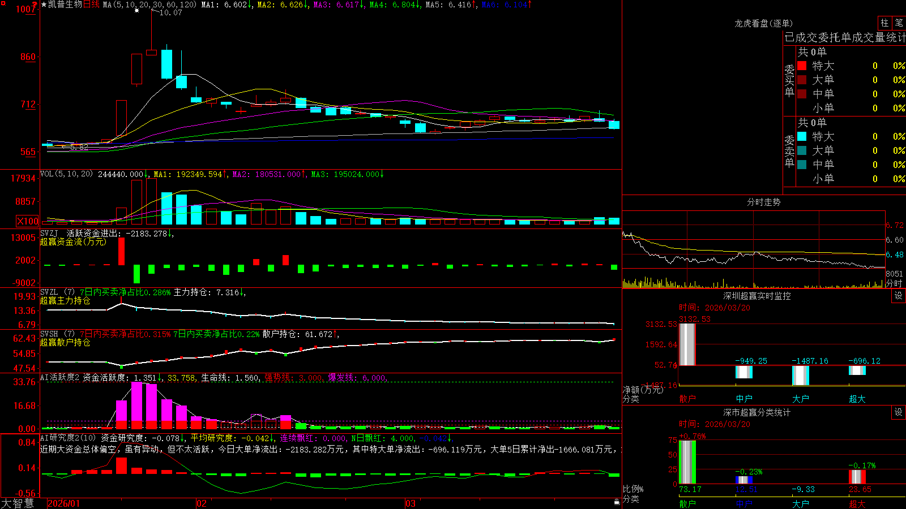Viewport: 906px width, 509px height.
Task: Click the 已成交委托单成交量统计 header
Action: 845,37
